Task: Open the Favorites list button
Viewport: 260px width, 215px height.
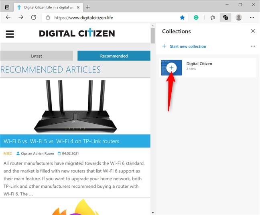Action: tap(213, 17)
